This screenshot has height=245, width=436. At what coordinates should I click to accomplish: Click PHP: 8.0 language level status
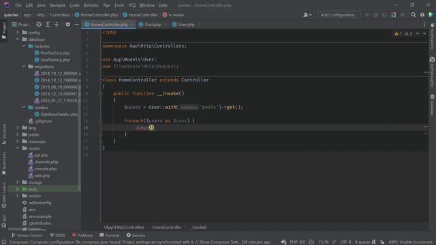tap(297, 242)
